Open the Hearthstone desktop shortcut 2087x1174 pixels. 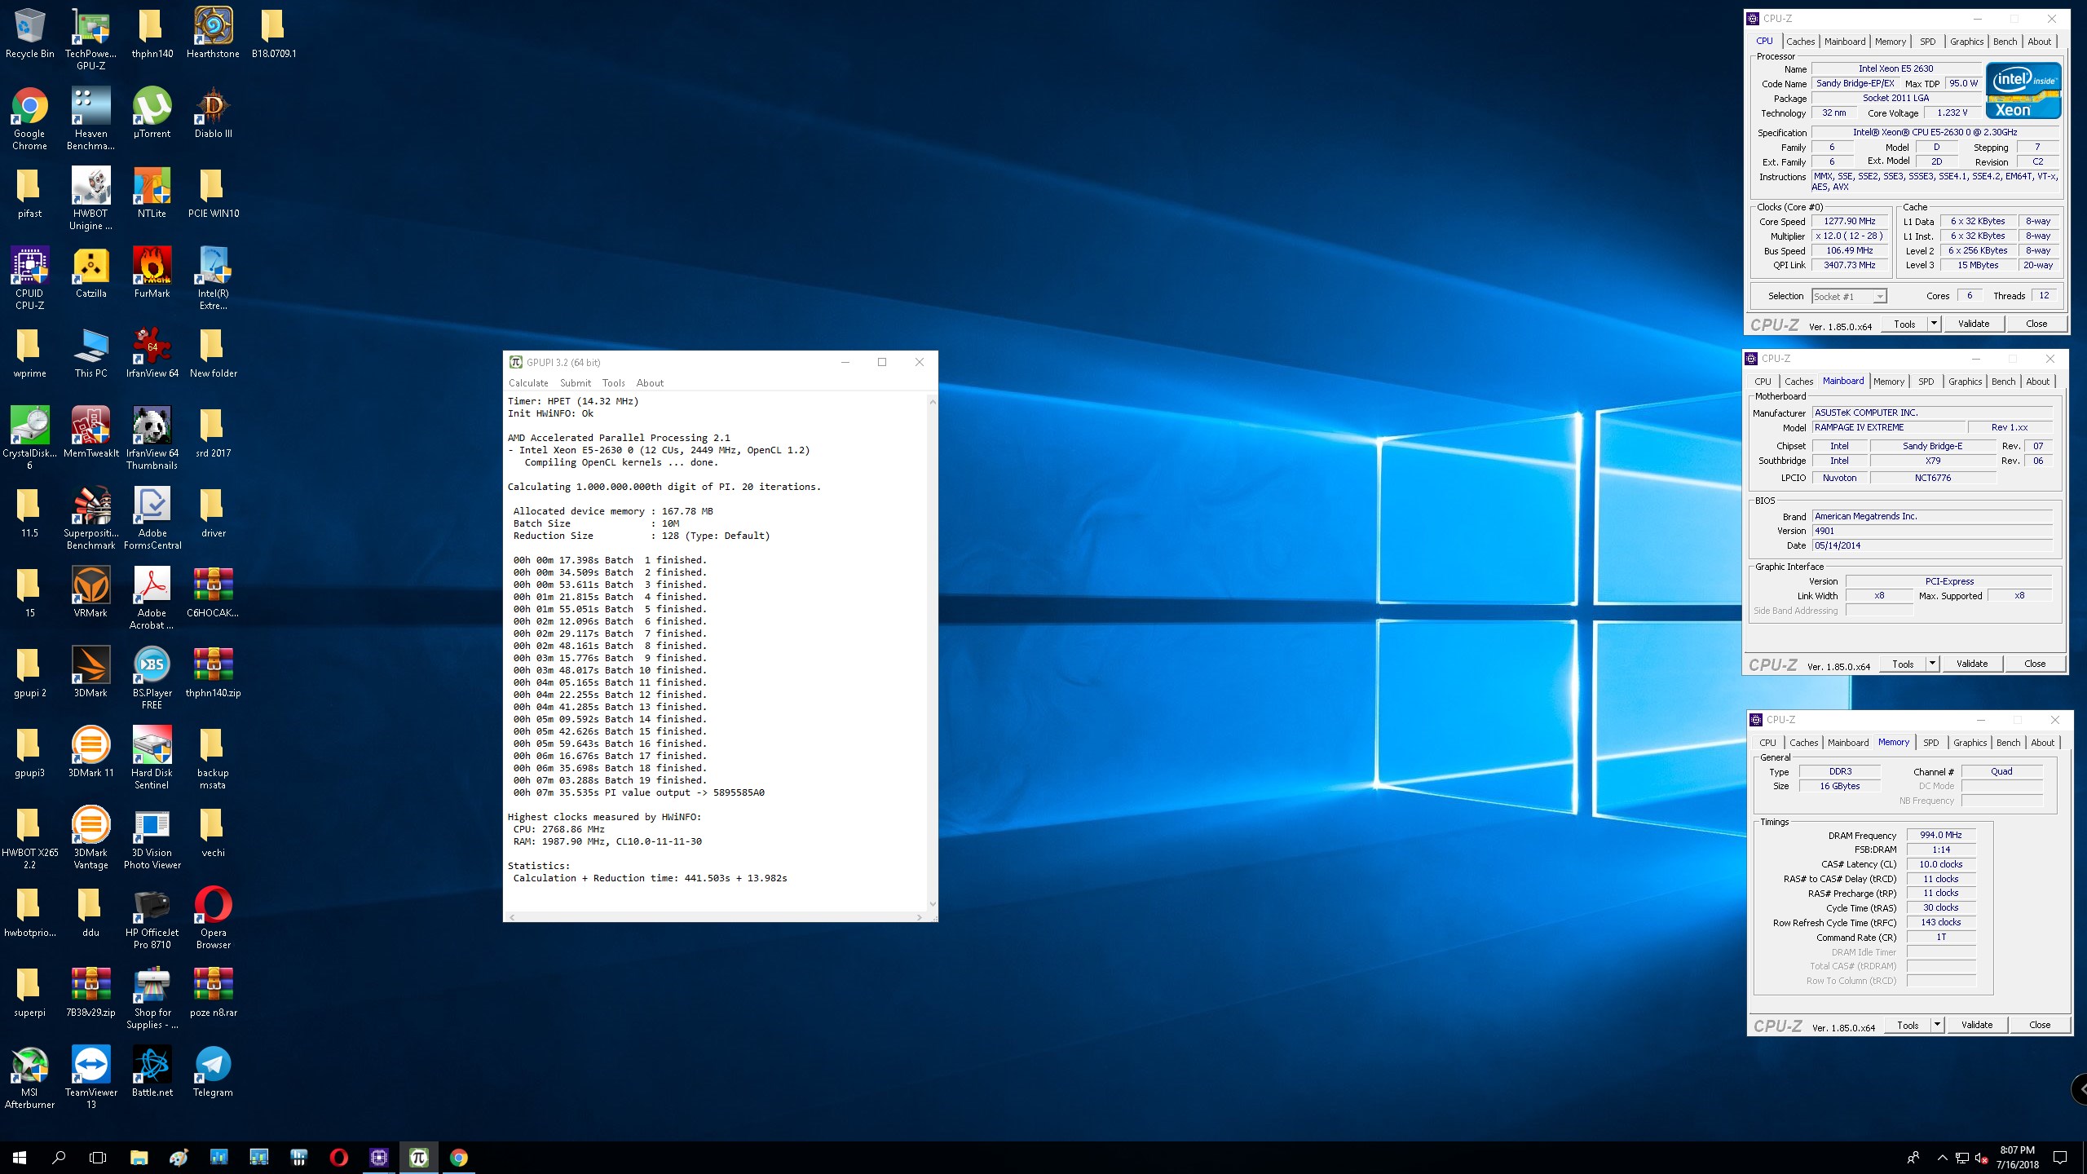click(213, 33)
